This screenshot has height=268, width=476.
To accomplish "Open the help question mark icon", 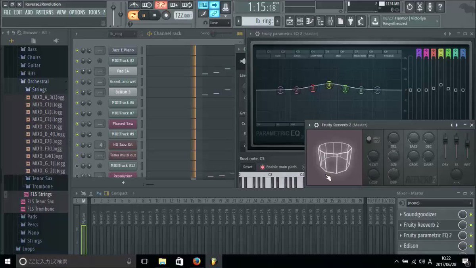I will point(440,7).
